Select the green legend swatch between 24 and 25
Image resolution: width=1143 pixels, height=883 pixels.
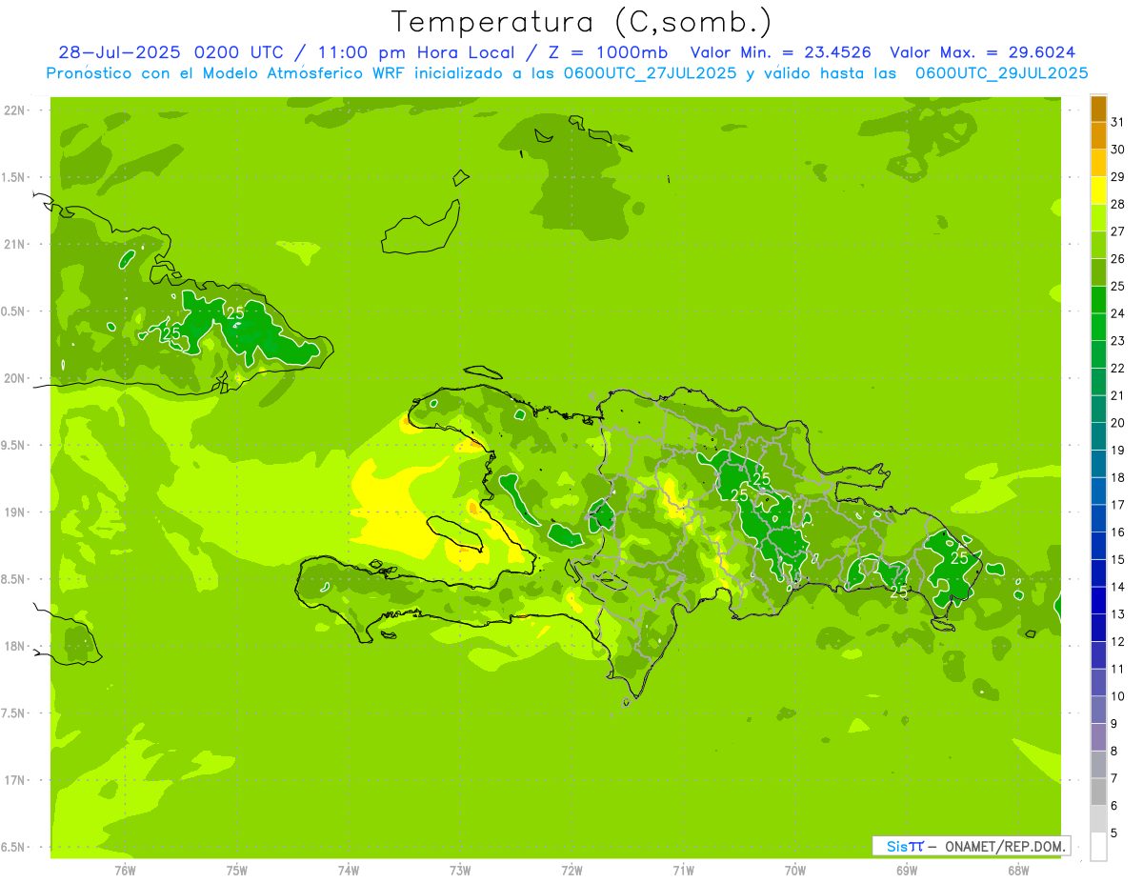point(1098,299)
